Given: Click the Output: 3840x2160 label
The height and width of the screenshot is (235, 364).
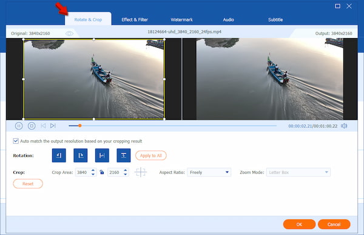Looking at the screenshot, I should pos(334,33).
